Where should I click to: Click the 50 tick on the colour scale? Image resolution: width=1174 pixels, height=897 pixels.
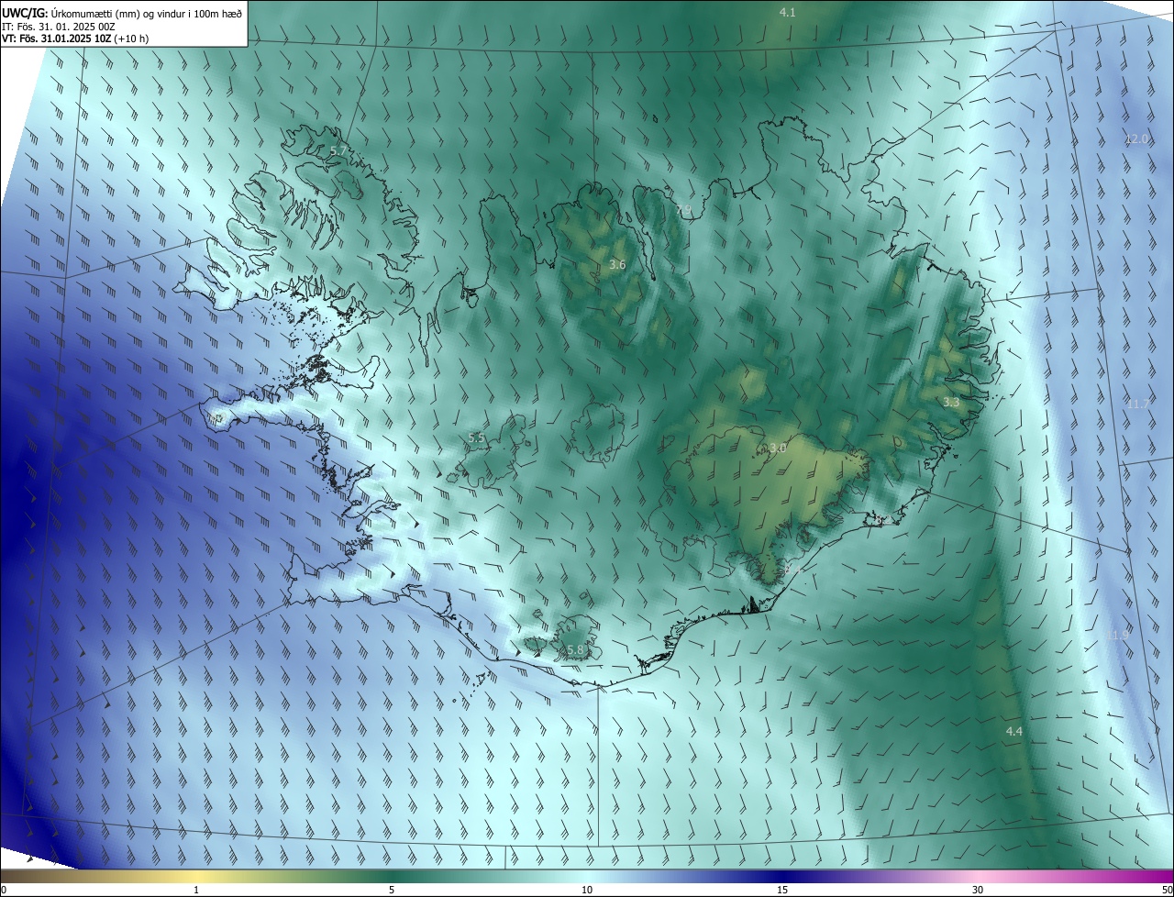tap(1167, 890)
